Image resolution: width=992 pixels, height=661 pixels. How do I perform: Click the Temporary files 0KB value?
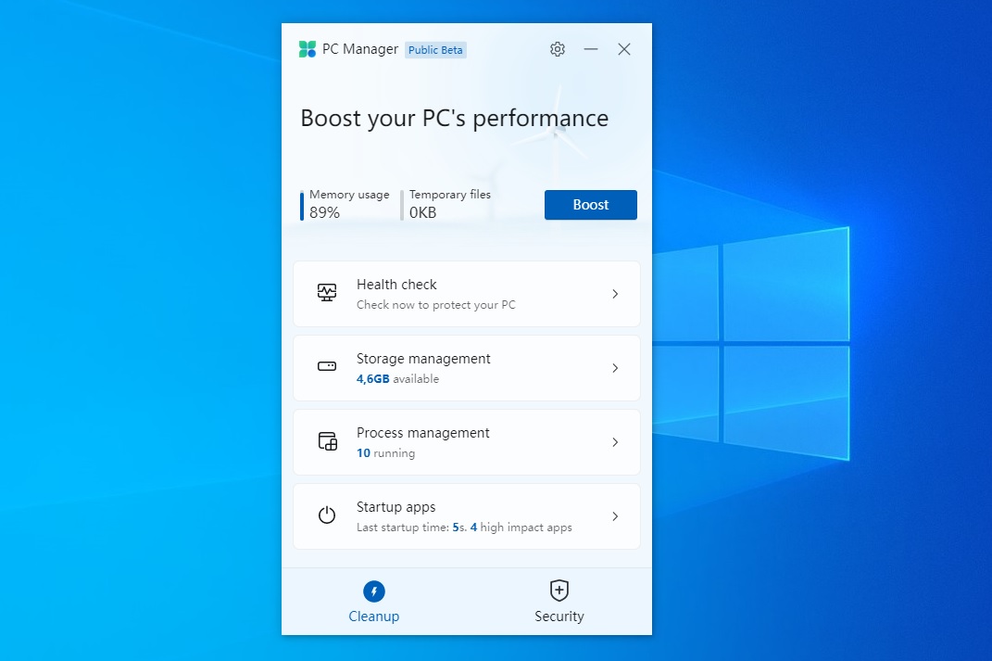pos(422,212)
